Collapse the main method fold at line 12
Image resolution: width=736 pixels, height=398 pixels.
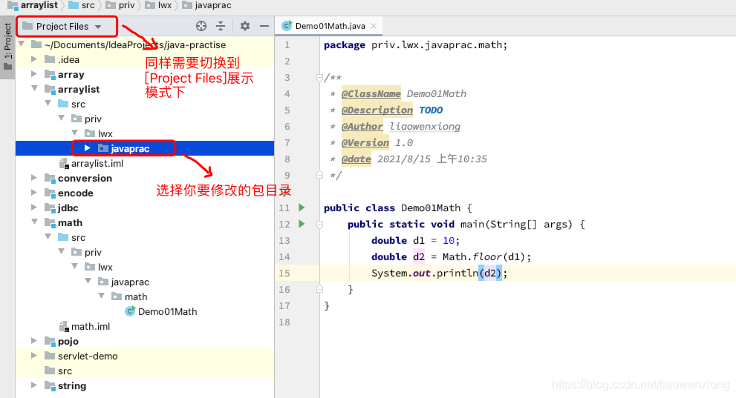click(x=319, y=225)
